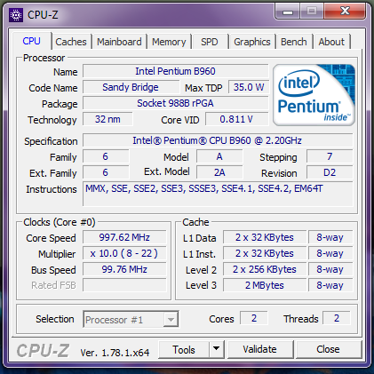Click the instructions list starting with MMX
This screenshot has width=374, height=374.
coord(218,194)
